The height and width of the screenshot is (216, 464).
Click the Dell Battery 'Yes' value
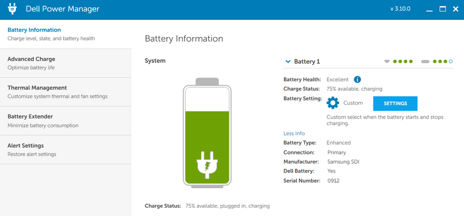click(x=332, y=171)
